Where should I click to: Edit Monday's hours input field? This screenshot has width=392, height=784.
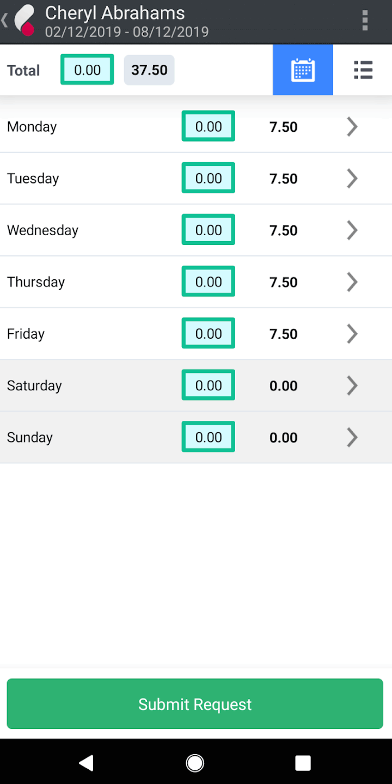click(x=209, y=126)
